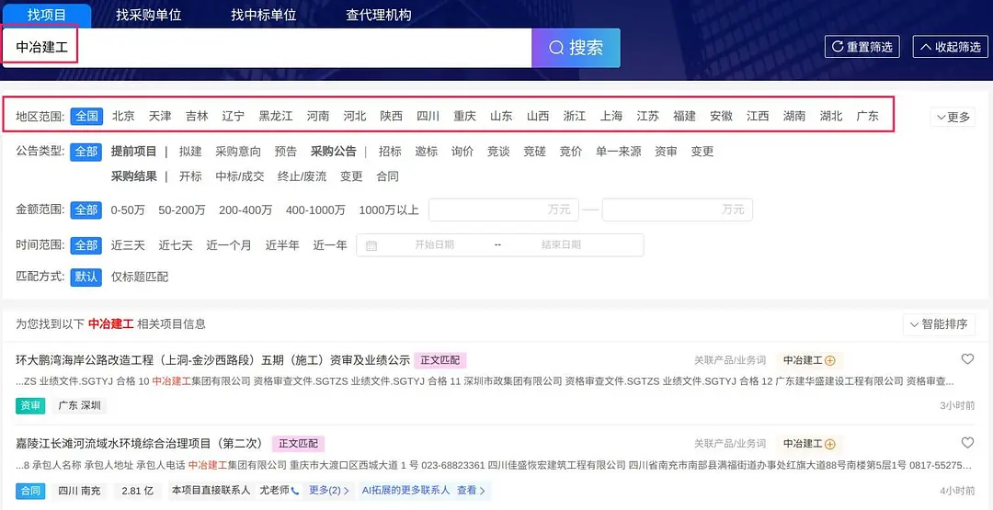Click the minimum amount 万元 input

504,210
